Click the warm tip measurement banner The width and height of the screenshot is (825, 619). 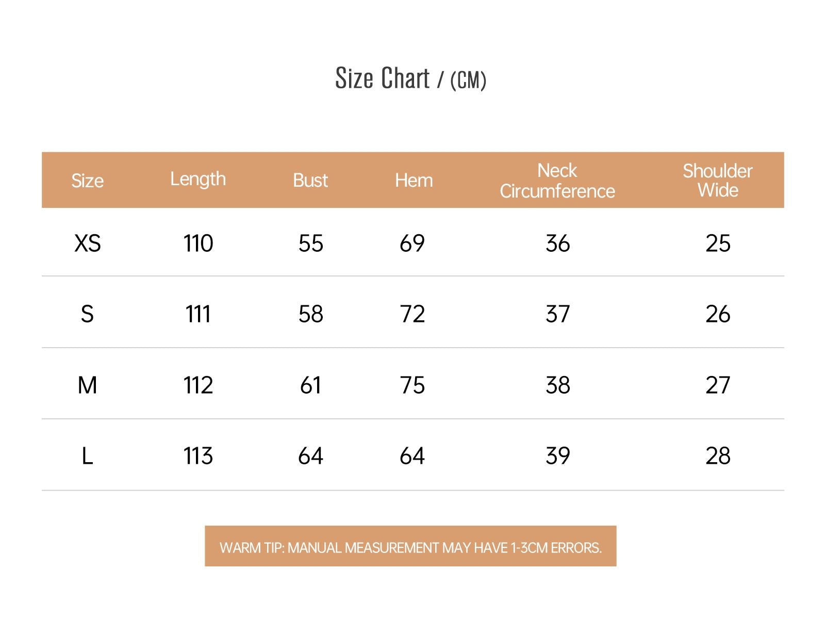(410, 546)
